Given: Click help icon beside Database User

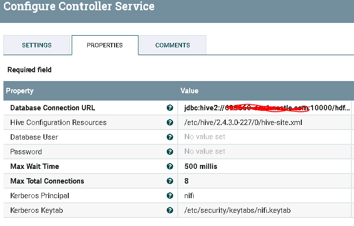Looking at the screenshot, I should (170, 137).
